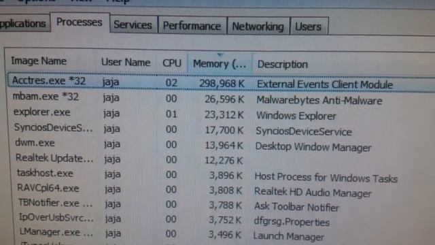The height and width of the screenshot is (245, 435).
Task: Click the 3,788 K memory value
Action: (225, 206)
